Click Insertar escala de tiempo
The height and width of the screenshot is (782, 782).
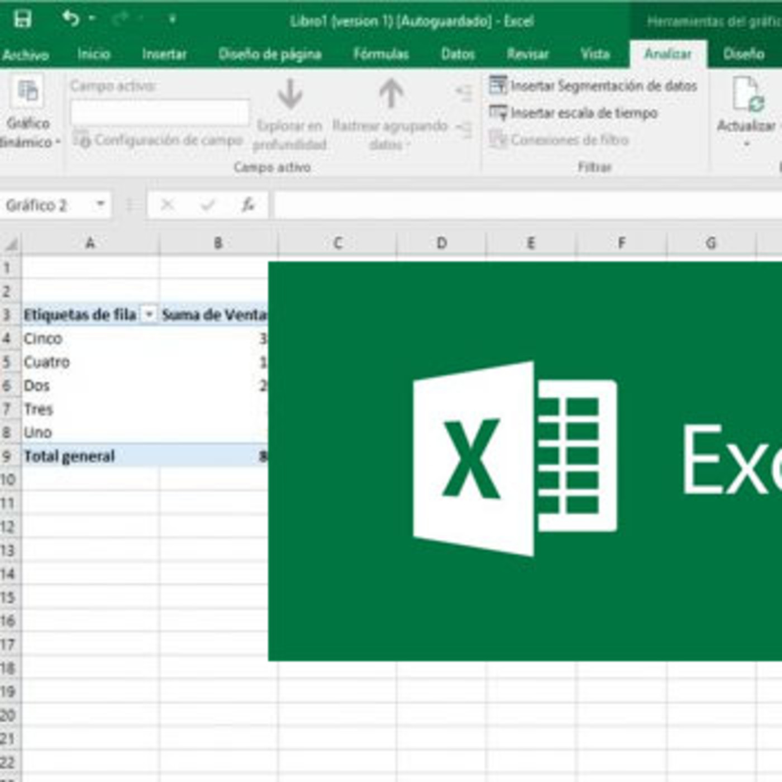pos(573,113)
